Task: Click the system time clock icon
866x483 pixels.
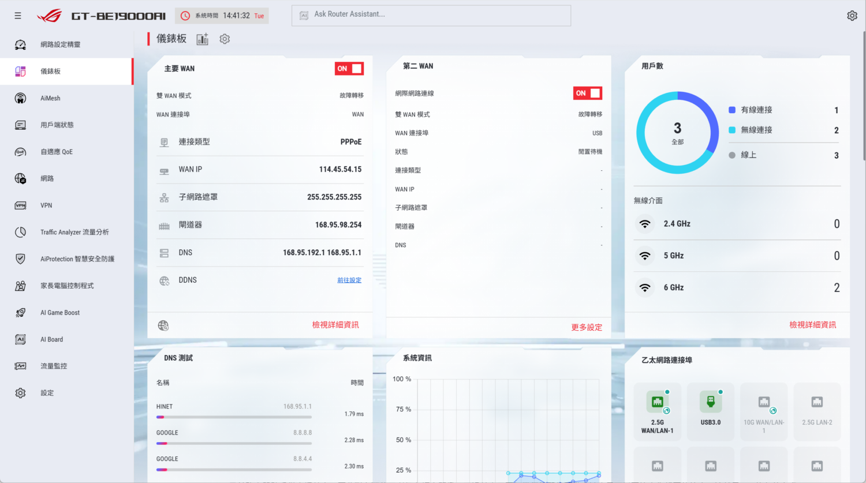Action: click(185, 16)
